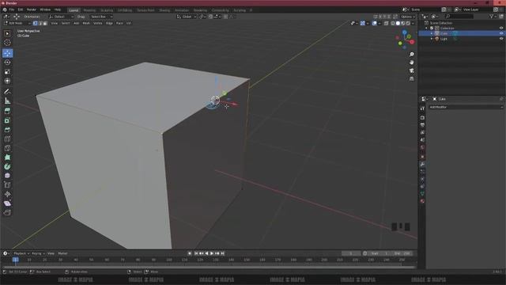
Task: Select the Shrink/Fatten tool
Action: click(x=7, y=194)
